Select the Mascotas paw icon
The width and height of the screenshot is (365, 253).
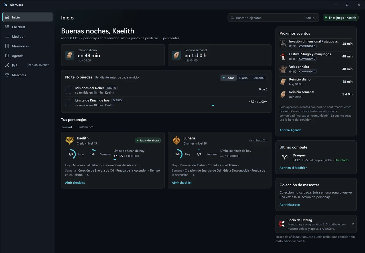[7, 75]
